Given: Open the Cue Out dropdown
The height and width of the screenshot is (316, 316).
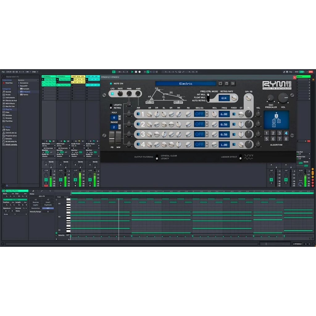Looking at the screenshot, I should click(303, 154).
